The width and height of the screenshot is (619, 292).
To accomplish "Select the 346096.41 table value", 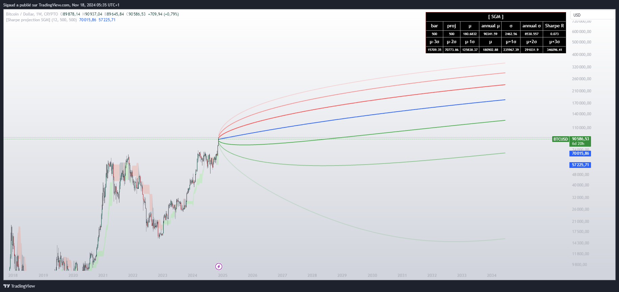I will 555,50.
